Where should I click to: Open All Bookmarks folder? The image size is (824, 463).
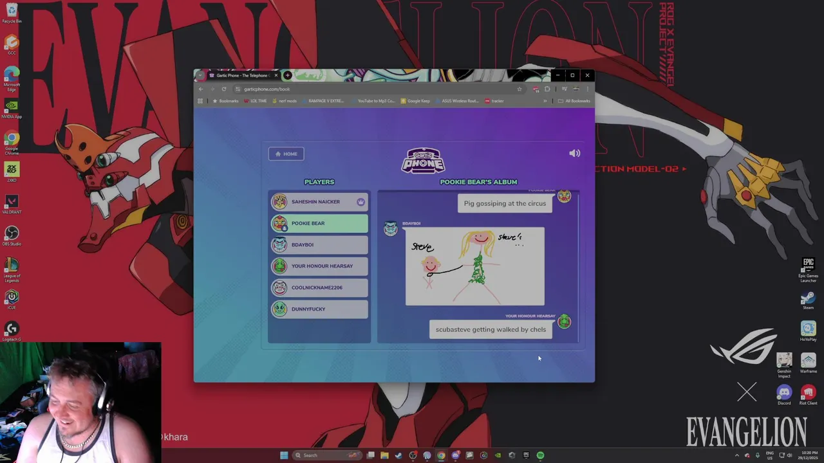(574, 101)
